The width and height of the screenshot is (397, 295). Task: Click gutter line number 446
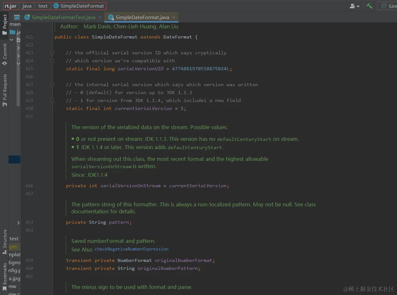coord(29,186)
